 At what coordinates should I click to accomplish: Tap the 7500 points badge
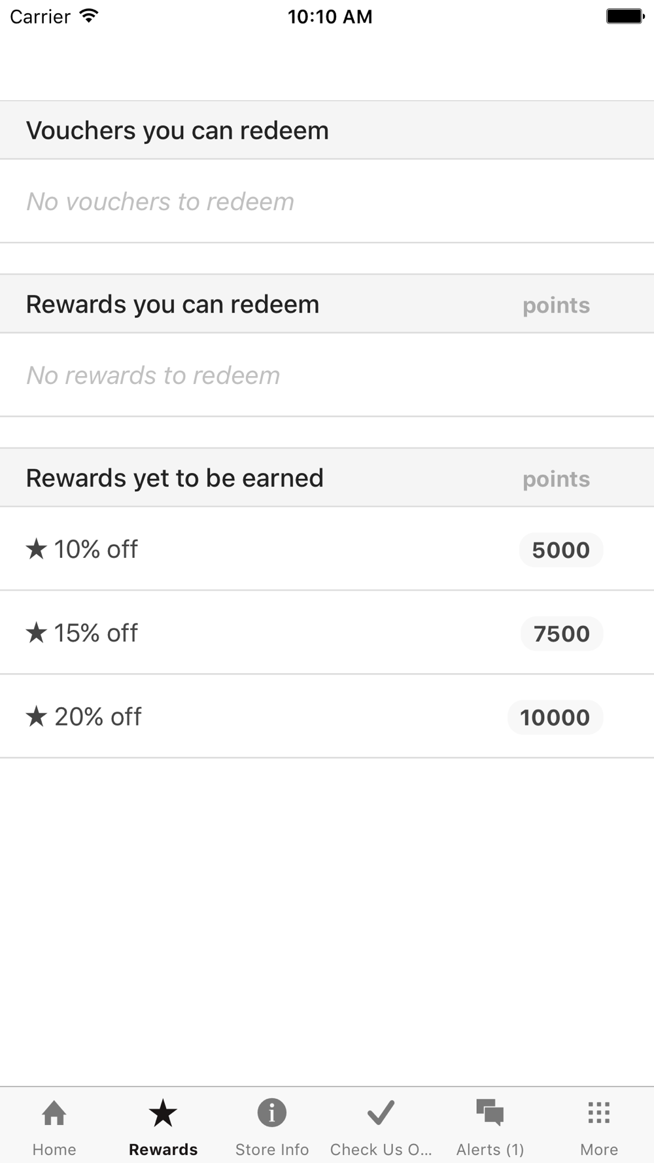[x=562, y=633]
